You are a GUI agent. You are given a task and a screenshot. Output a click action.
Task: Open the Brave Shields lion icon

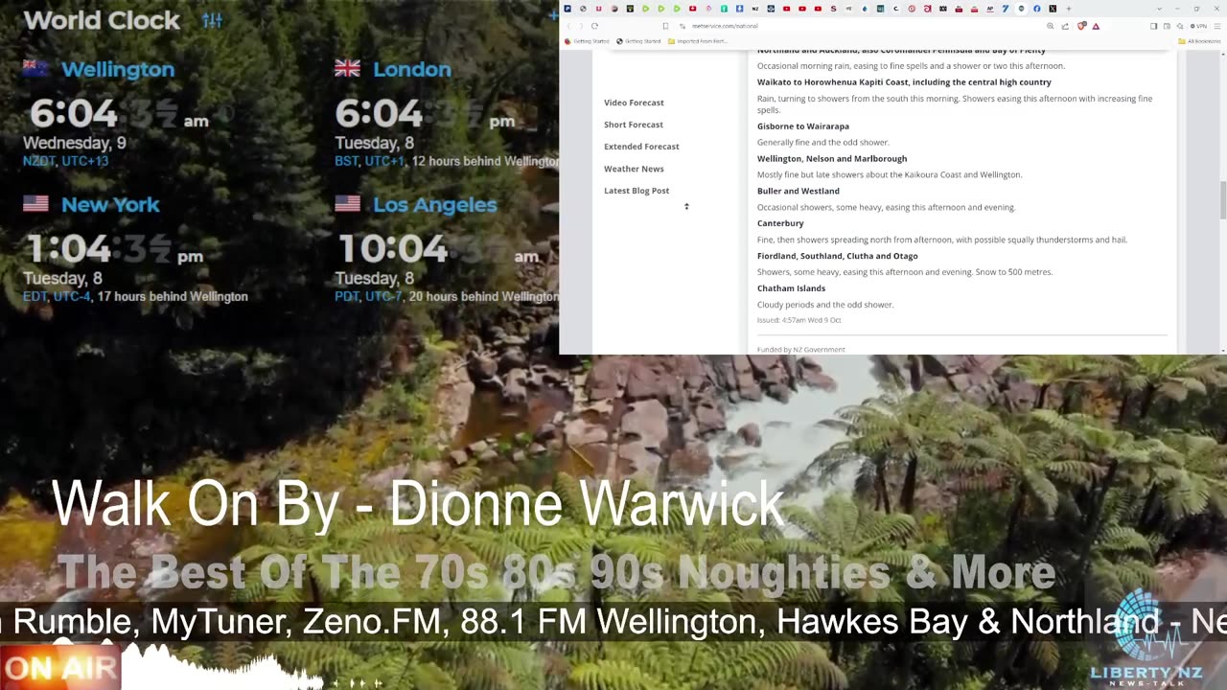point(1081,26)
